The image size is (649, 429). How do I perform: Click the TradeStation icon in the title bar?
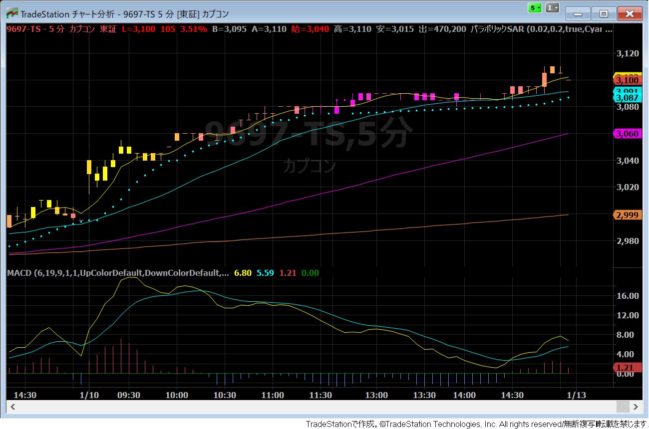[x=12, y=13]
